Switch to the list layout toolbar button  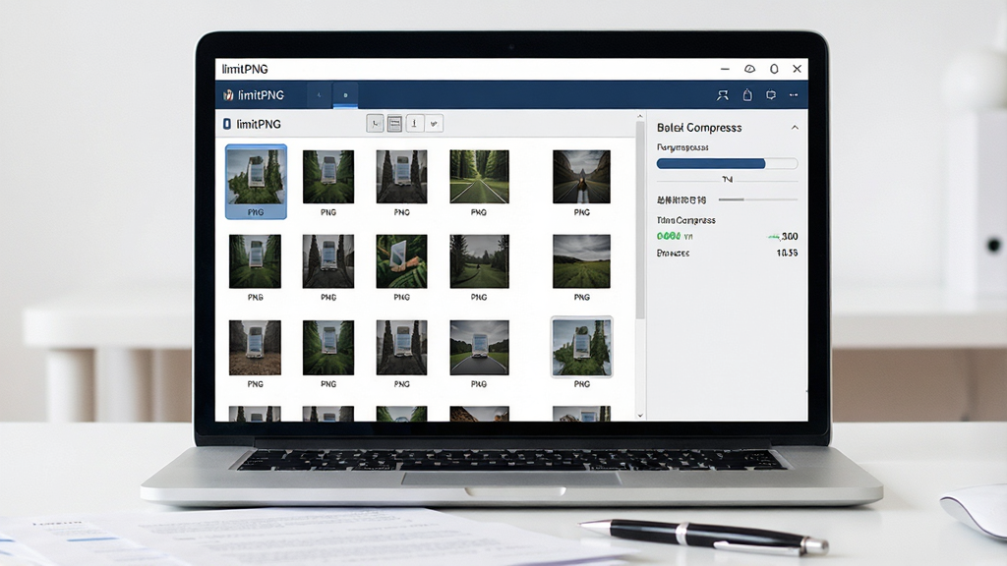pos(395,123)
